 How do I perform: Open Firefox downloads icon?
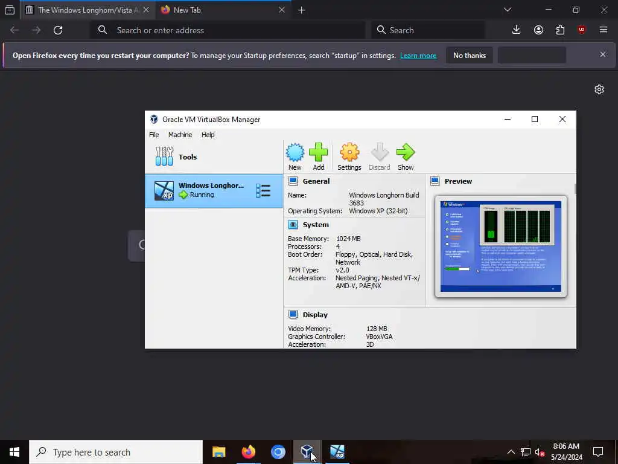pos(516,30)
